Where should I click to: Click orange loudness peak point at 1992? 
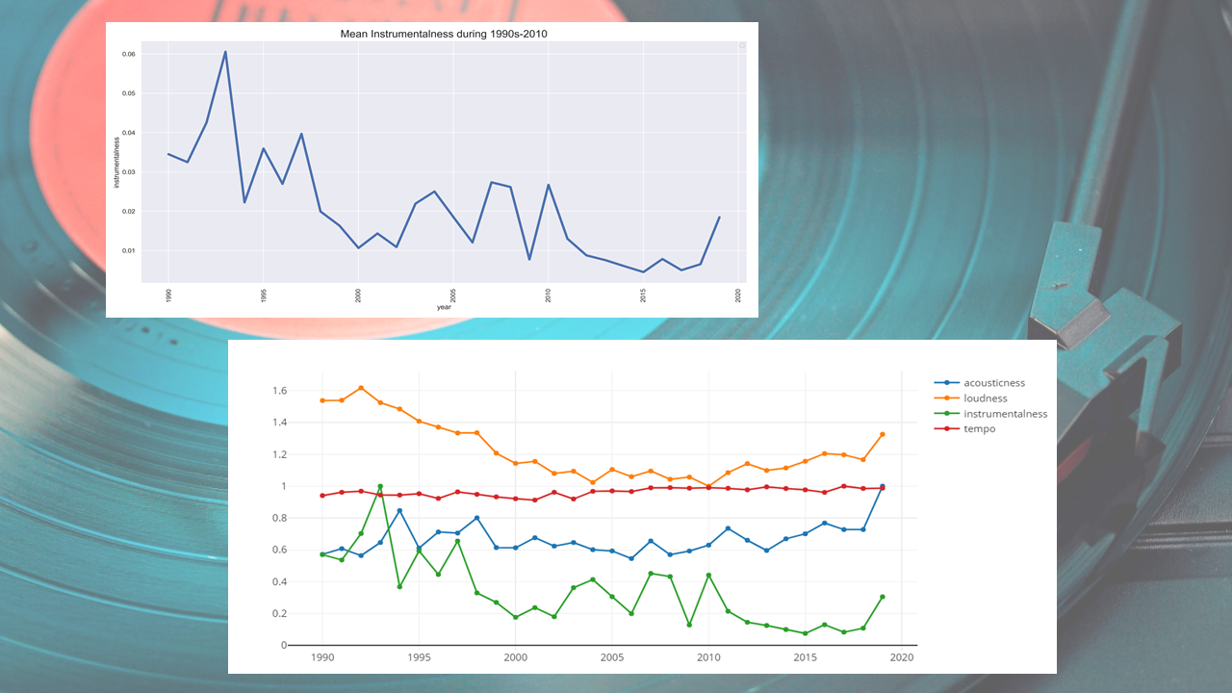pos(361,388)
